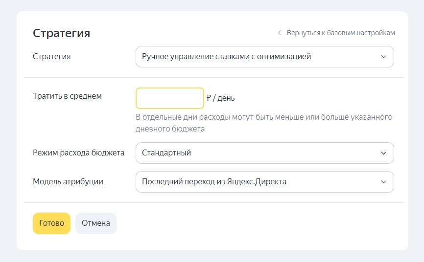Click 'Последний переход из Яндекс.Директа' value

coord(214,182)
